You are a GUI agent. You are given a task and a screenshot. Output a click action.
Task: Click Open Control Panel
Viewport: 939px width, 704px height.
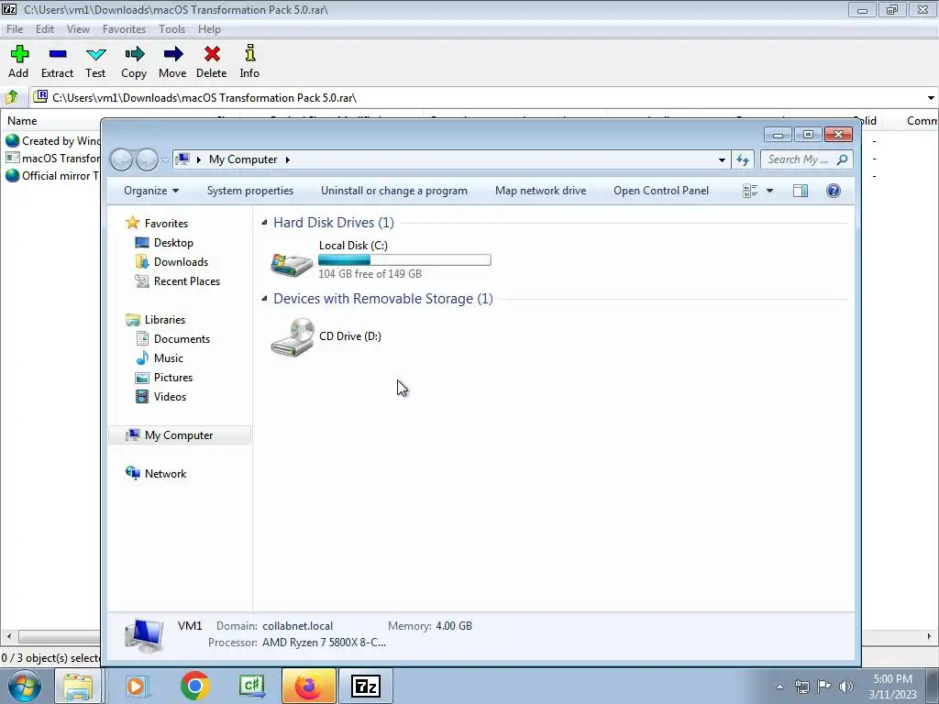pos(661,191)
